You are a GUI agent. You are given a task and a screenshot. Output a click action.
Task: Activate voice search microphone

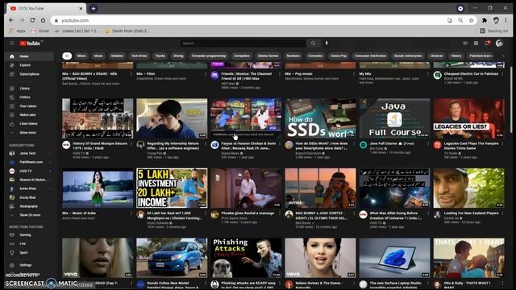click(327, 43)
